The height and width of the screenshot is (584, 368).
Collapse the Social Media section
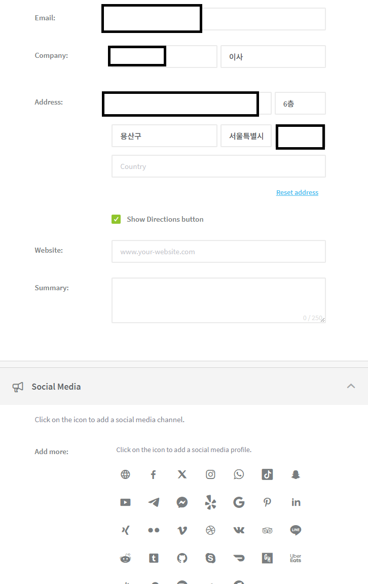351,386
